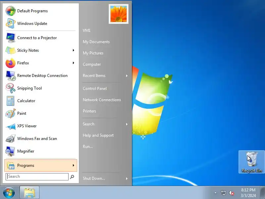Image resolution: width=265 pixels, height=199 pixels.
Task: Click the Windows Fax and Scan label
Action: pos(37,139)
